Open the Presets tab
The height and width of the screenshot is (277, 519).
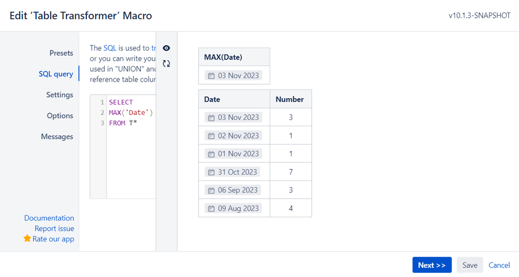click(x=61, y=53)
